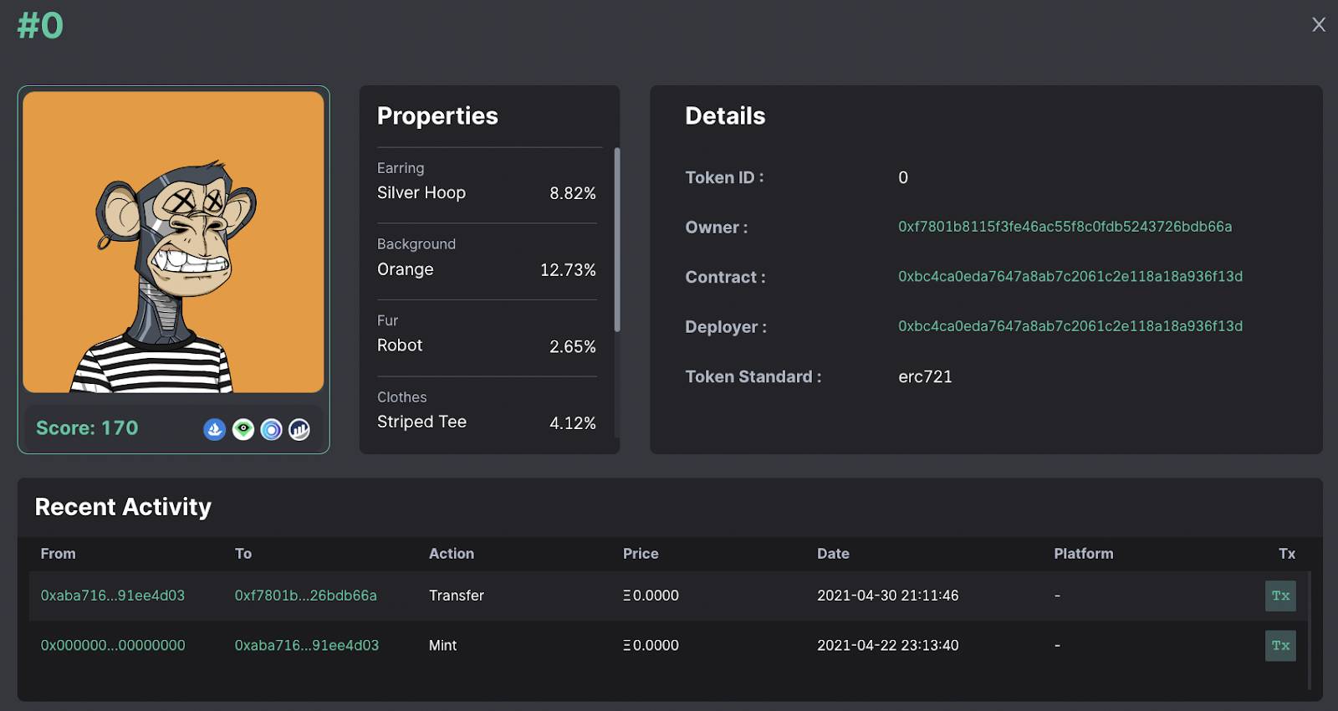Click the Token ID value 0
1338x711 pixels.
click(903, 177)
